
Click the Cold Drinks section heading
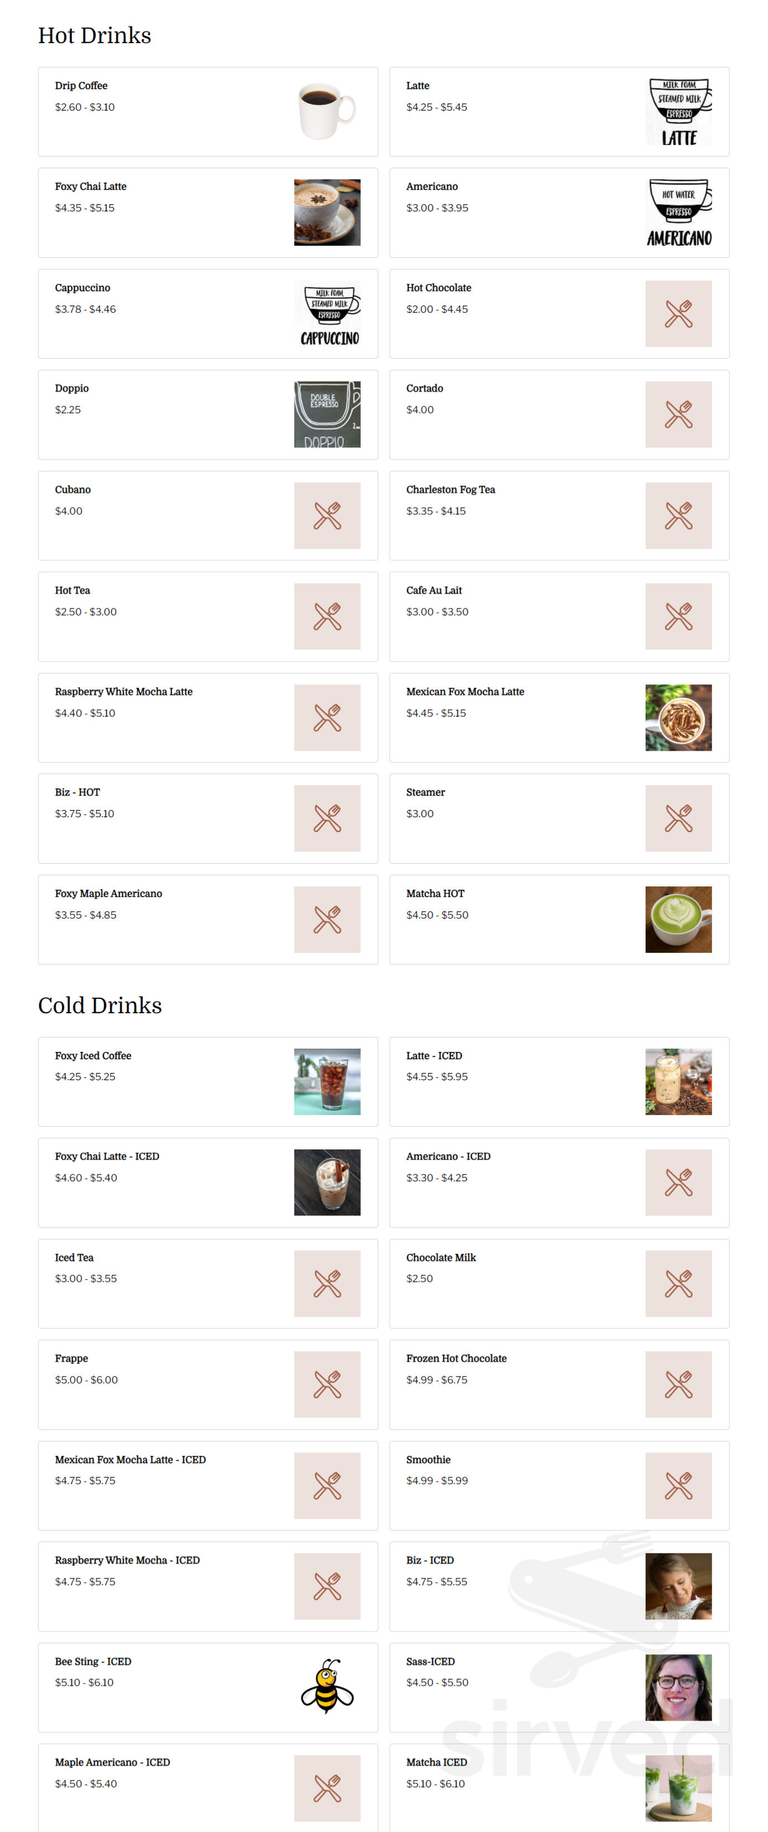click(x=100, y=1005)
